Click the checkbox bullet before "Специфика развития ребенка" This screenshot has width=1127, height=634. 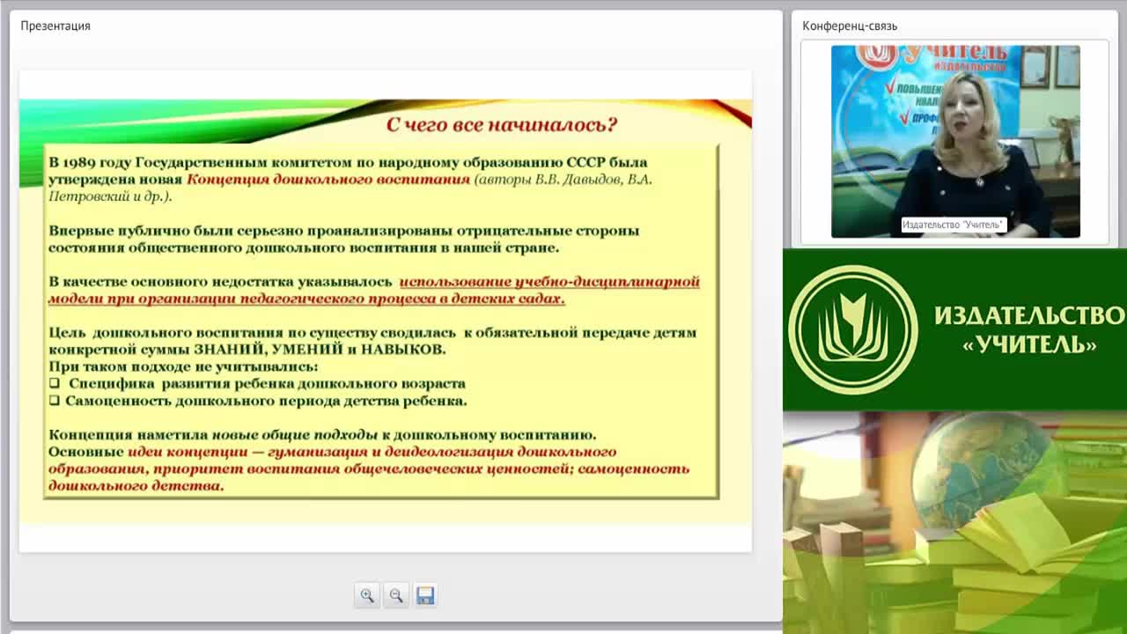pos(55,384)
